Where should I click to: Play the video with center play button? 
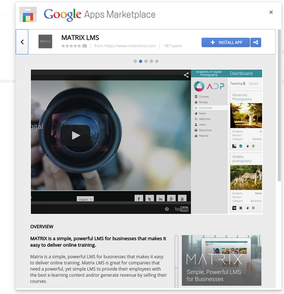[76, 135]
